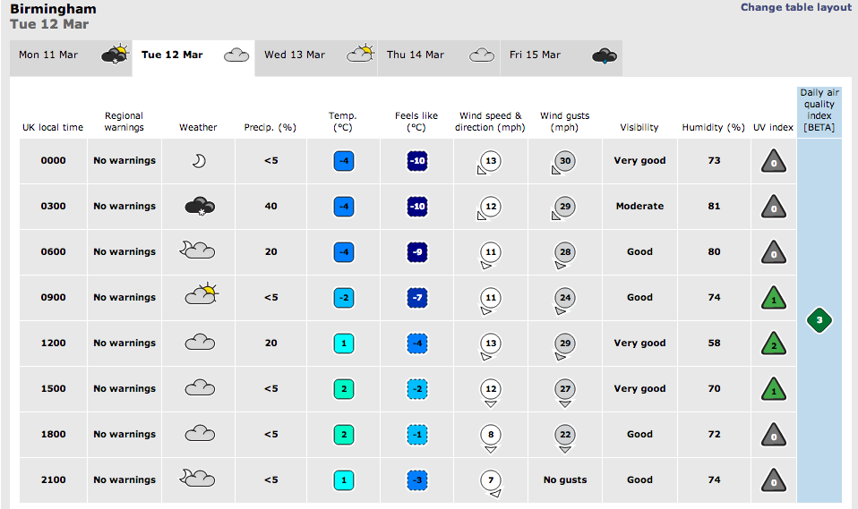The height and width of the screenshot is (509, 858).
Task: Click the 0000 feels like -10 badge
Action: pos(417,161)
